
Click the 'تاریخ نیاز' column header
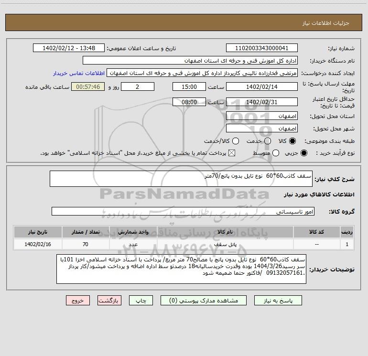coord(38,232)
